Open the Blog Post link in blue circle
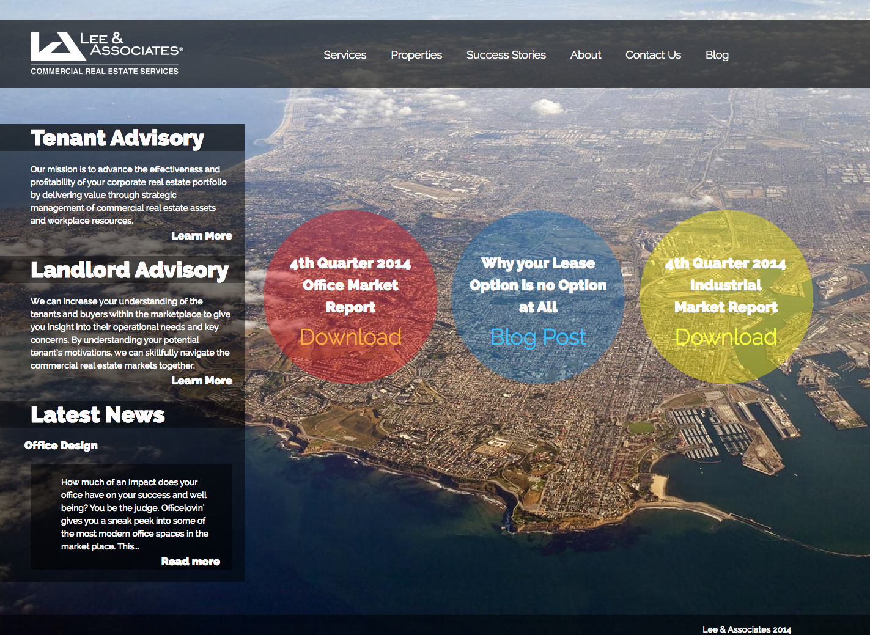870x635 pixels. (538, 337)
